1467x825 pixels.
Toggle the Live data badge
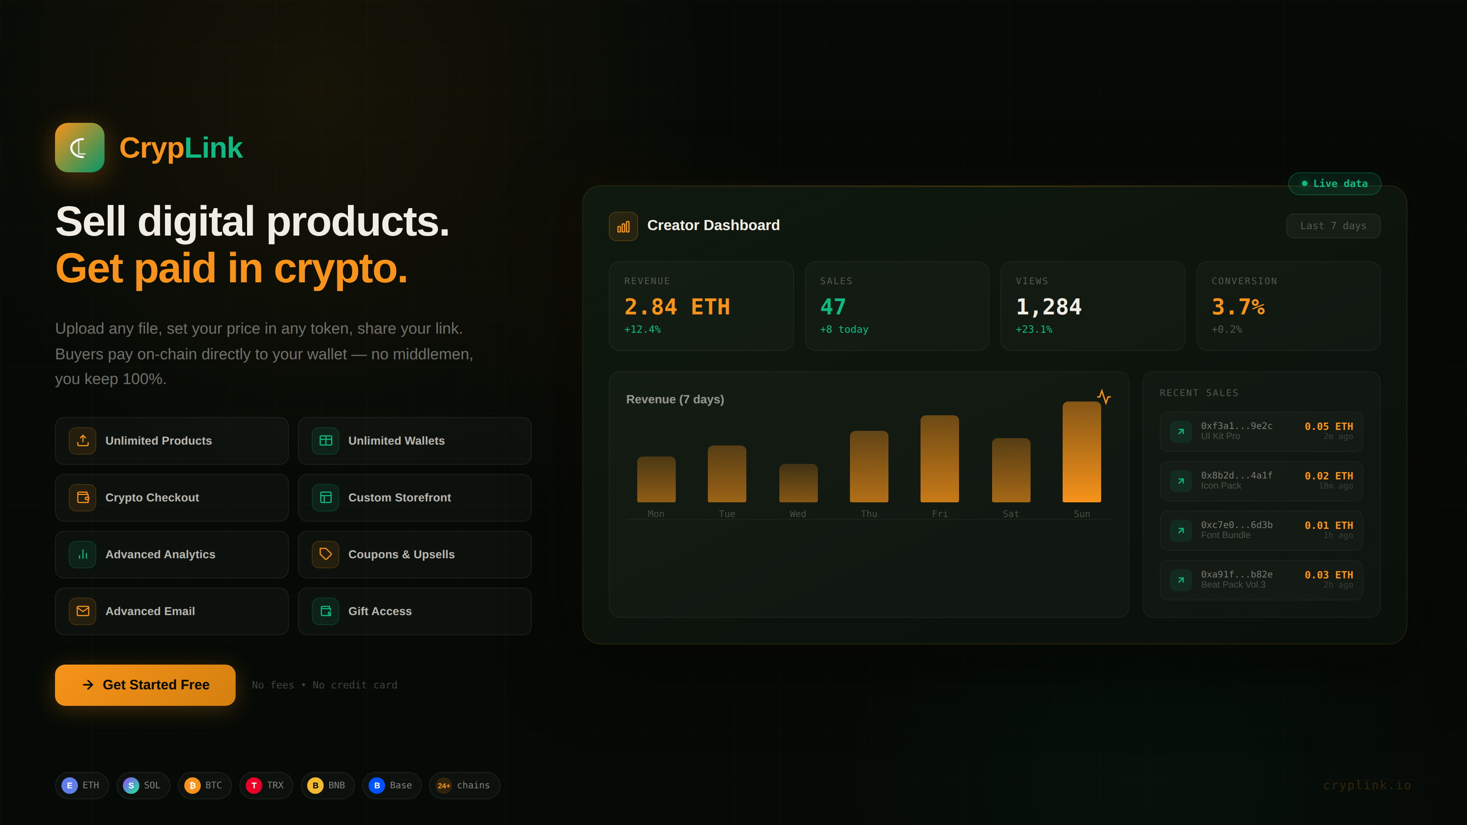(1335, 183)
